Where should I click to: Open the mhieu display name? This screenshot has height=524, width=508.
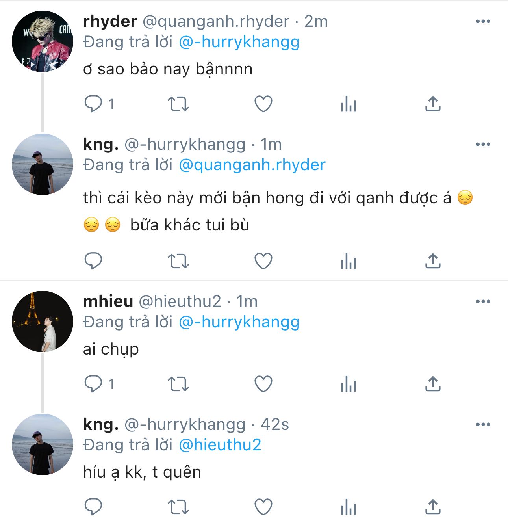point(108,302)
